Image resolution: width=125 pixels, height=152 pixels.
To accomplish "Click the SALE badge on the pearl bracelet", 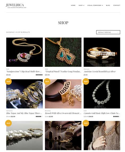I will 9,123.
